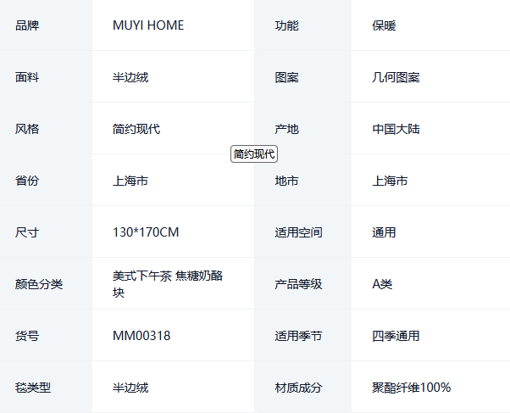The height and width of the screenshot is (413, 510).
Task: Click the 颜色分类 label cell
Action: tap(39, 284)
